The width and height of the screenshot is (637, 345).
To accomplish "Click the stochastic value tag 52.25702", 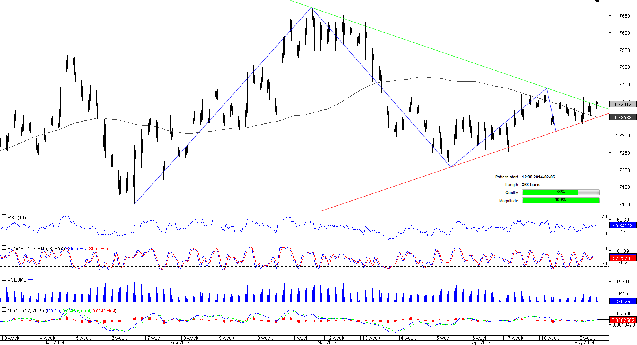I will [x=623, y=258].
